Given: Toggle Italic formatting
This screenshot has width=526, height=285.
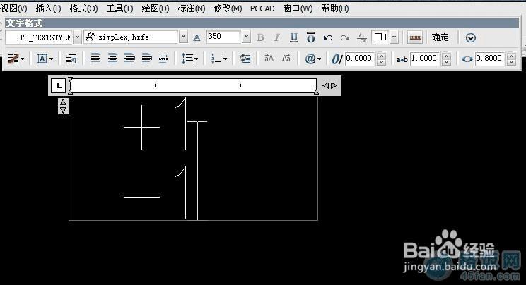Looking at the screenshot, I should pyautogui.click(x=276, y=37).
